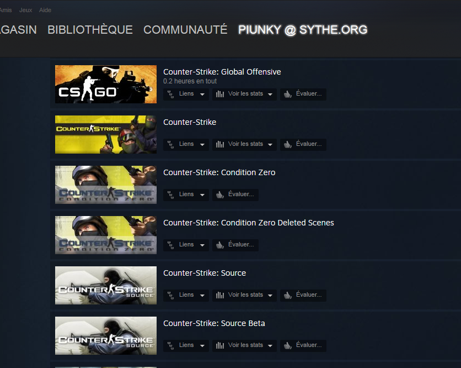Open the Counter-Strike: Condition Zero title link
461x368 pixels.
219,172
